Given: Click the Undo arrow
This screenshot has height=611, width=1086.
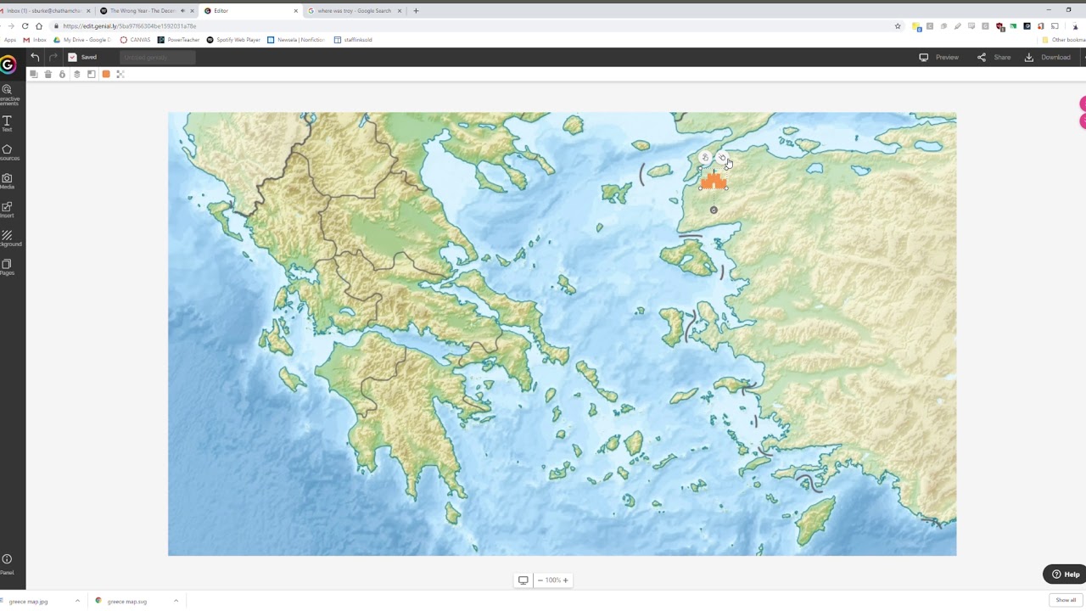Looking at the screenshot, I should [35, 57].
